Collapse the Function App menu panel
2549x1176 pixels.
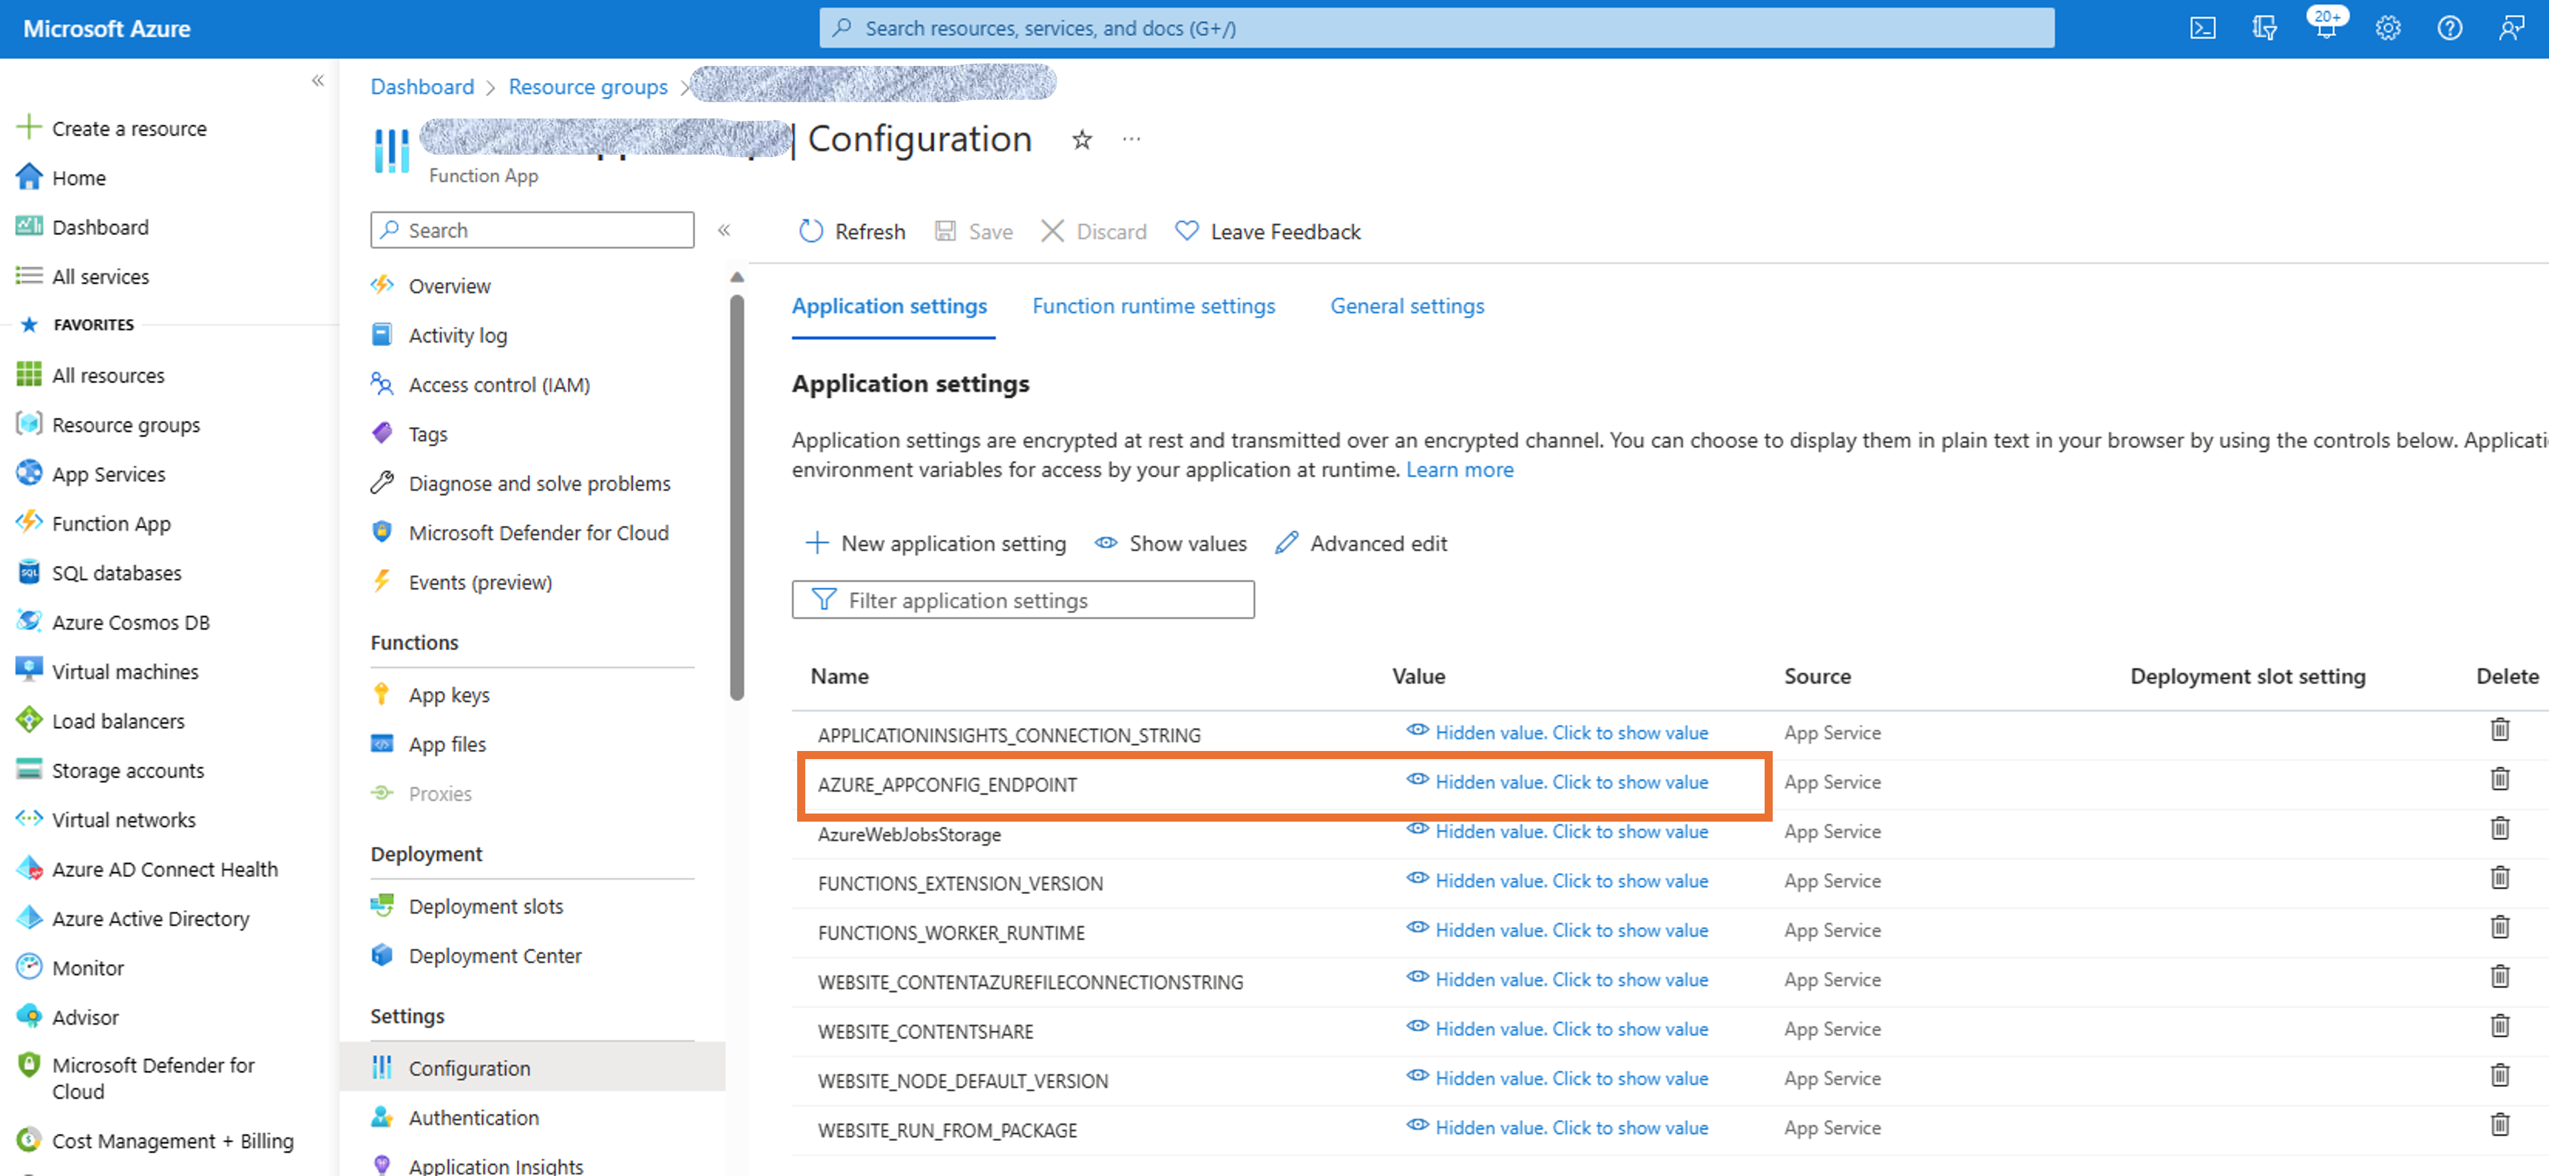(x=725, y=229)
